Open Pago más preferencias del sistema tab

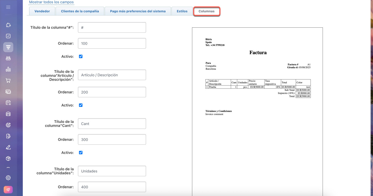click(x=138, y=11)
